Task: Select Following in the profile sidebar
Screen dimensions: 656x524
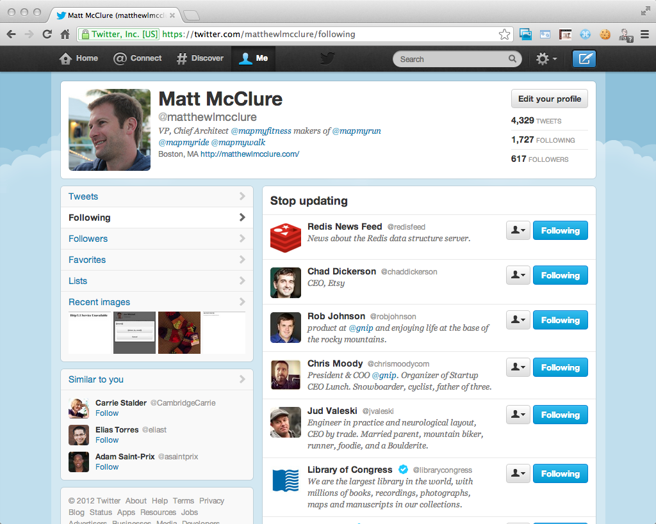Action: coord(157,218)
